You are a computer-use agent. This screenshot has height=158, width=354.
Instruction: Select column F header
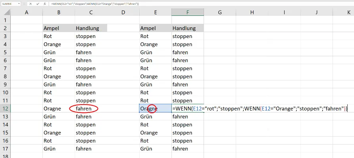point(188,13)
